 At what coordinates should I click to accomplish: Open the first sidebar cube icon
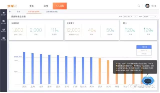(x=3, y=13)
